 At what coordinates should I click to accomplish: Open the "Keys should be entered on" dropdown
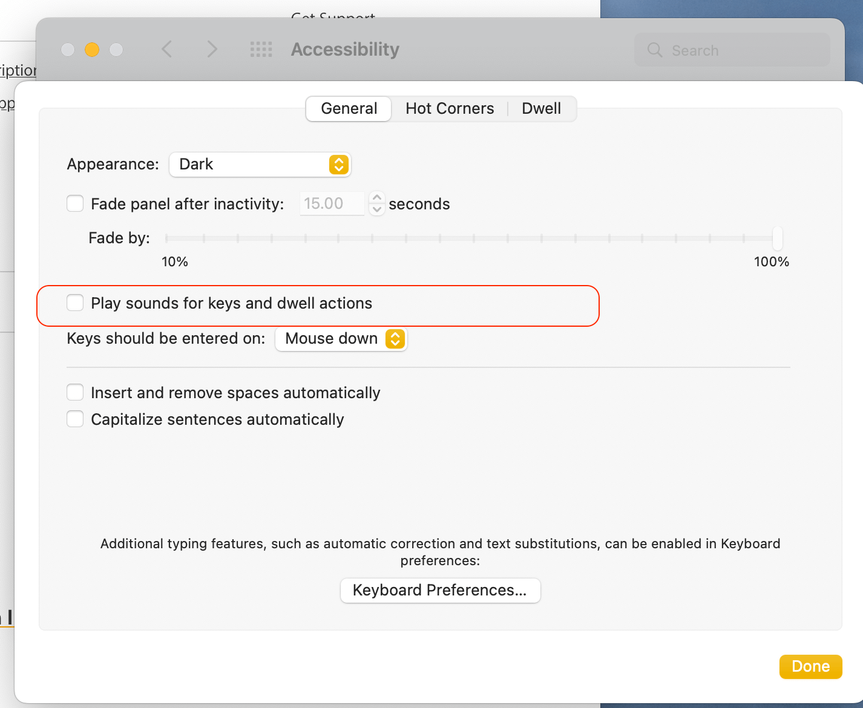341,339
